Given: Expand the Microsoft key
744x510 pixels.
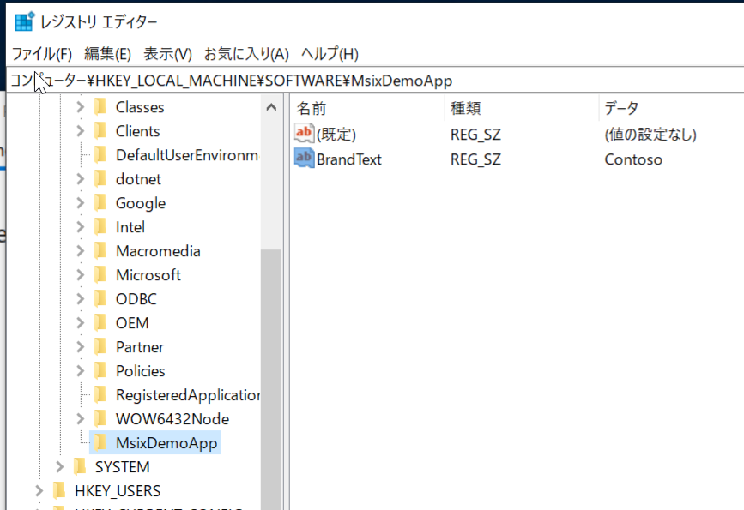Looking at the screenshot, I should (80, 275).
